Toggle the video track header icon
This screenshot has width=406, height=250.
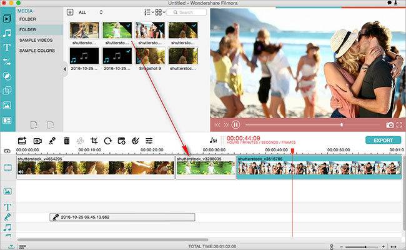pyautogui.click(x=7, y=167)
